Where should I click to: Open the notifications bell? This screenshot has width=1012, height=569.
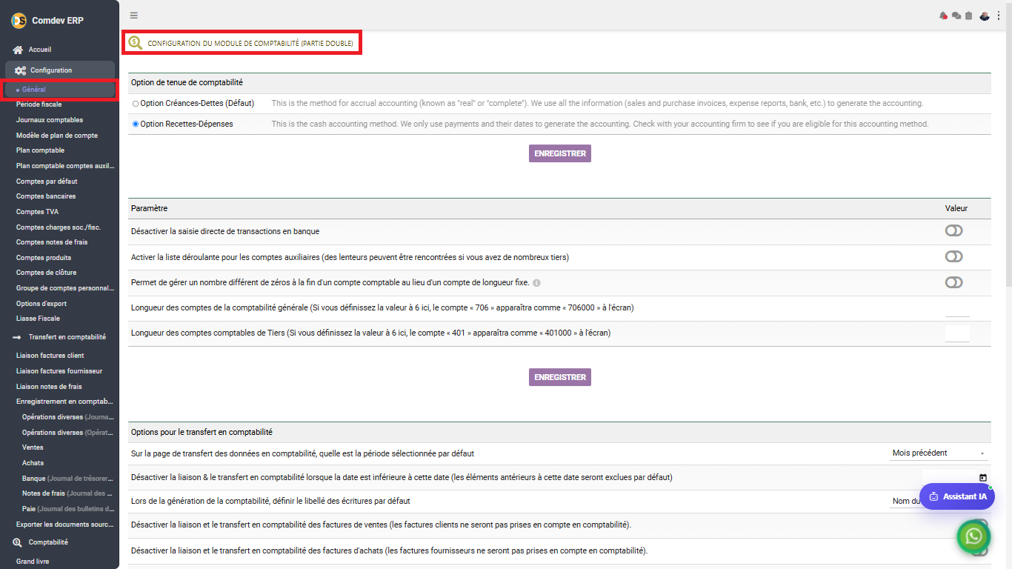(943, 16)
